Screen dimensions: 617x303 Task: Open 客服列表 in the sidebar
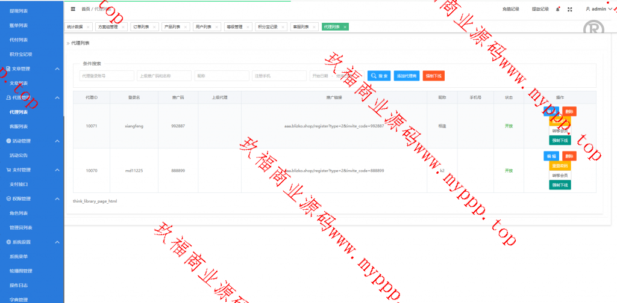[x=19, y=126]
